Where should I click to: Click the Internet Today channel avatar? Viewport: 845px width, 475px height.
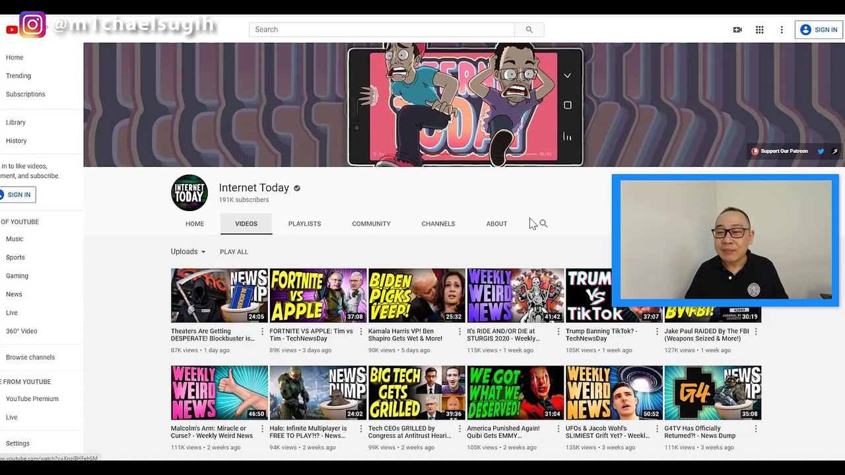189,193
